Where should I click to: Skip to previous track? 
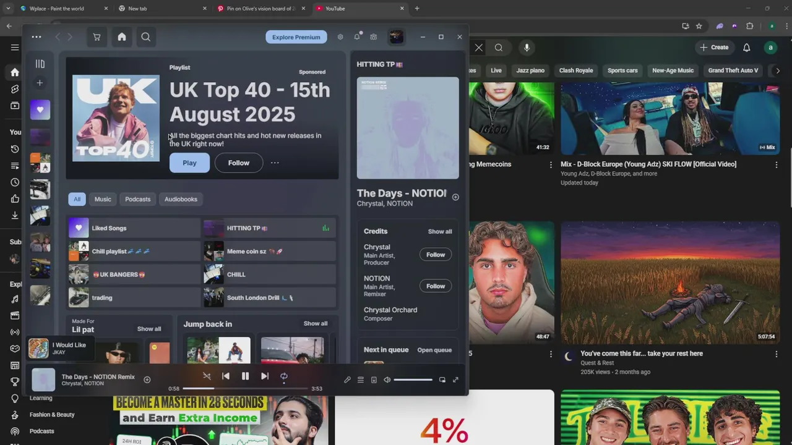point(226,376)
